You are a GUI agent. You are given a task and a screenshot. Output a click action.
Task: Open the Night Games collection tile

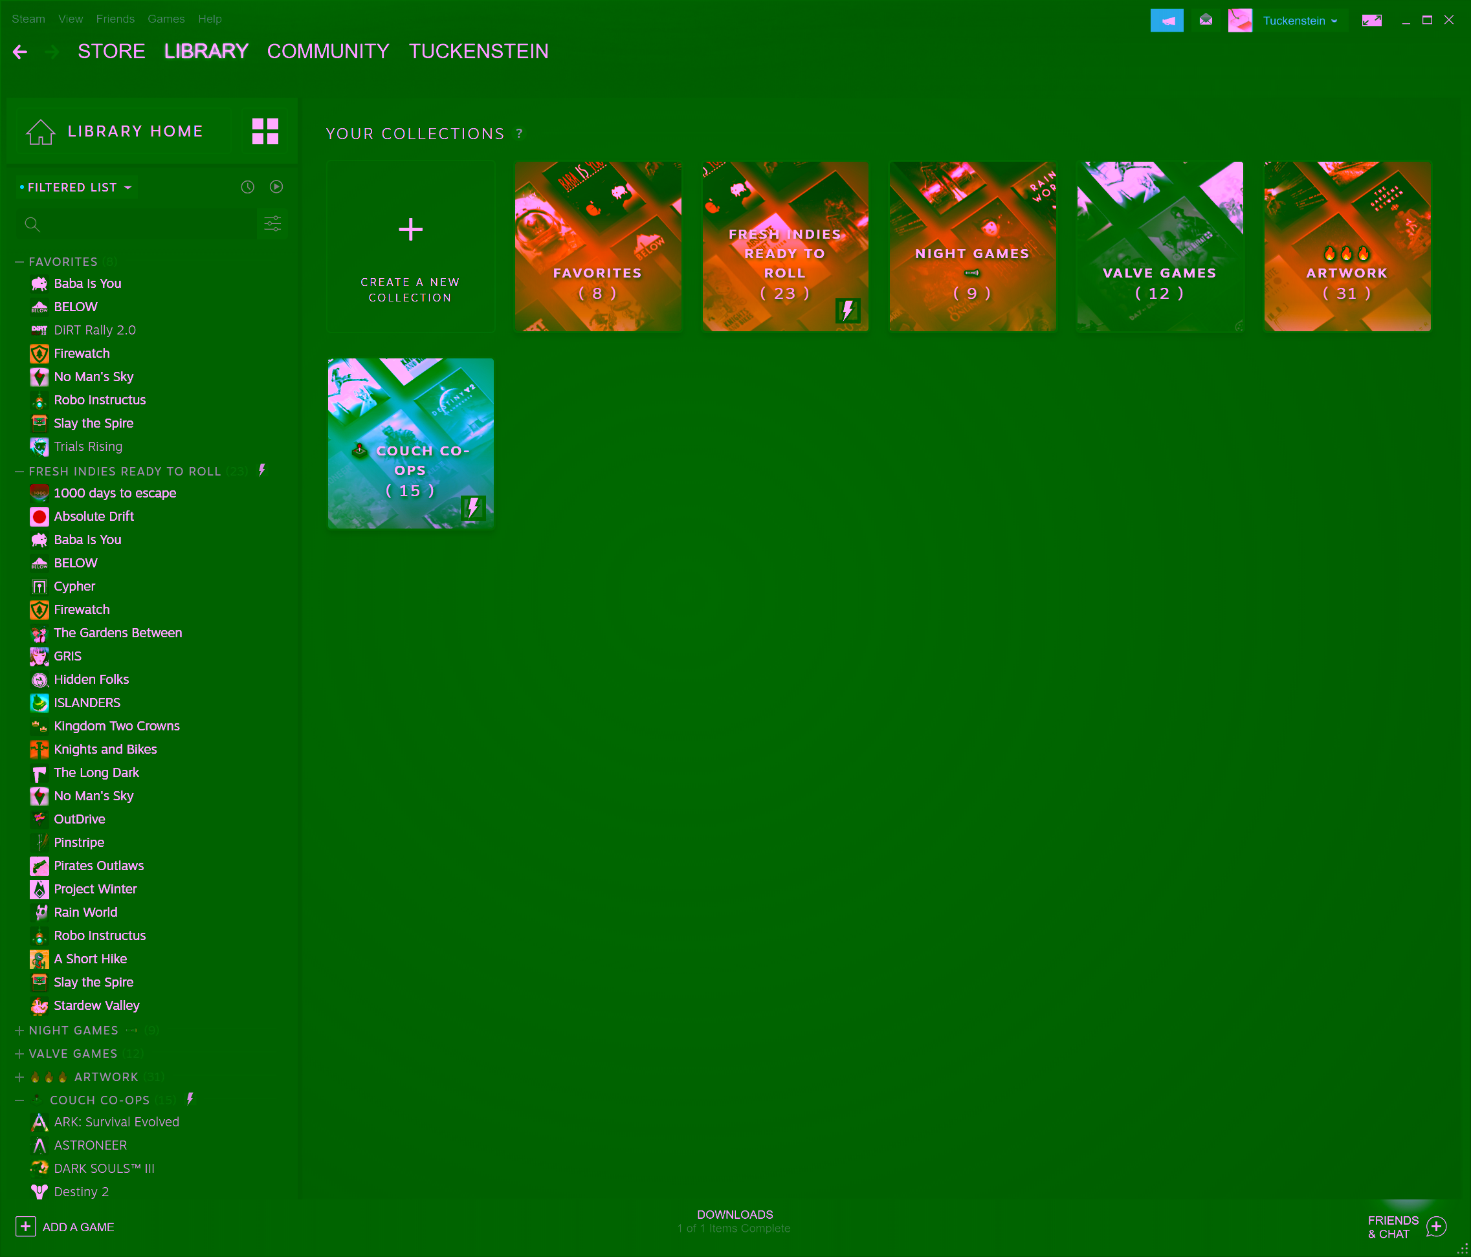(x=973, y=246)
